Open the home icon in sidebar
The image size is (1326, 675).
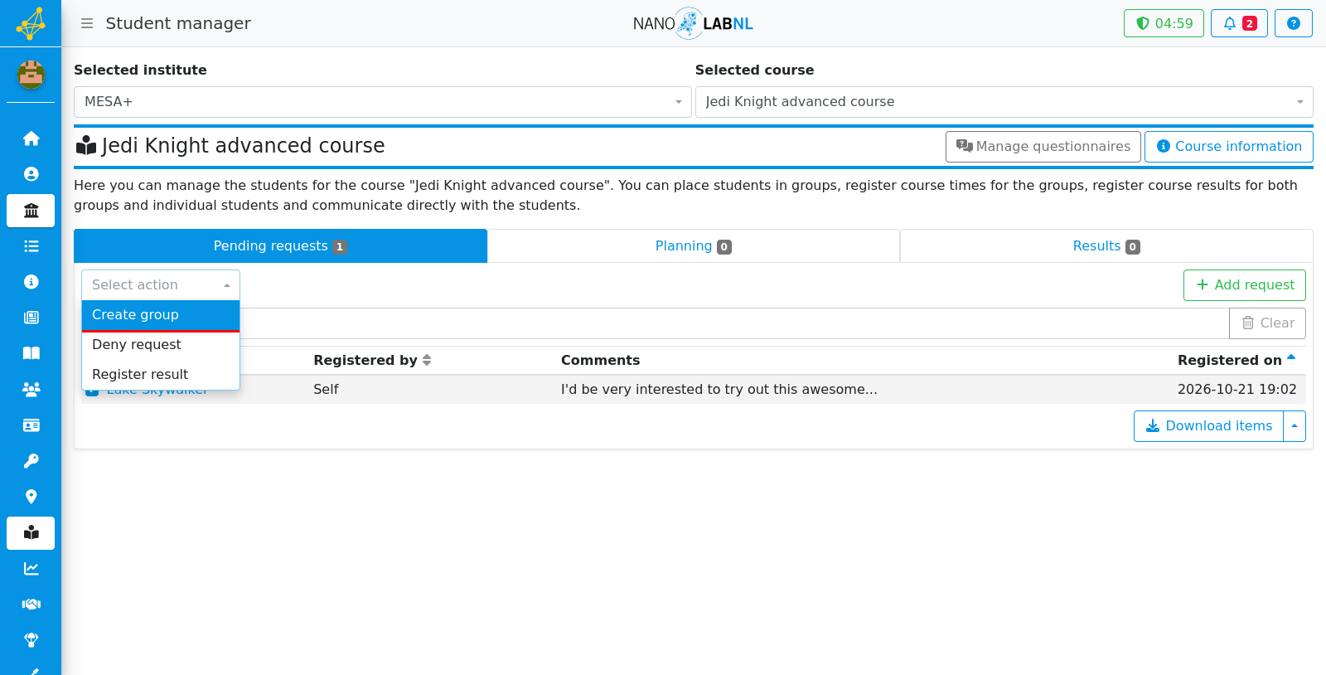click(x=31, y=138)
